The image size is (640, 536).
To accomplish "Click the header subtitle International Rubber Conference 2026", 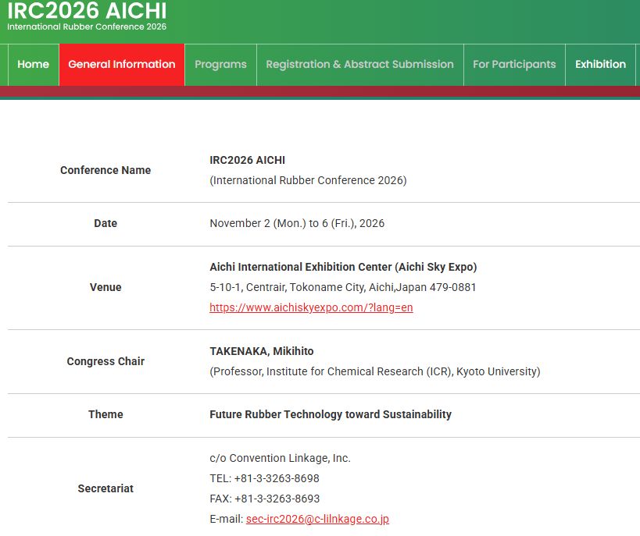I will [87, 27].
